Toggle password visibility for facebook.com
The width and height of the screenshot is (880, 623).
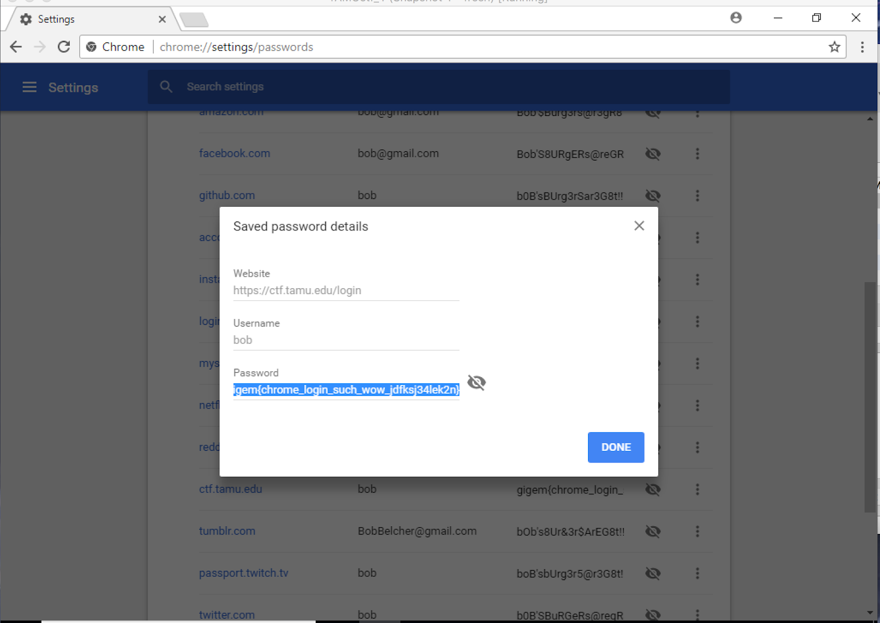pos(653,153)
